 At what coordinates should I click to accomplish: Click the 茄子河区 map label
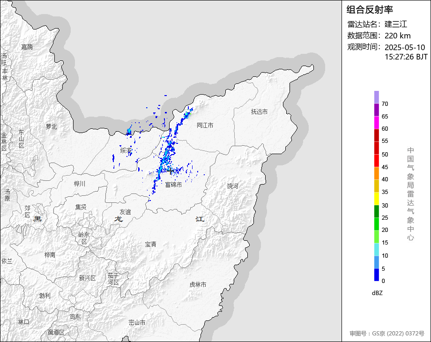point(113,279)
